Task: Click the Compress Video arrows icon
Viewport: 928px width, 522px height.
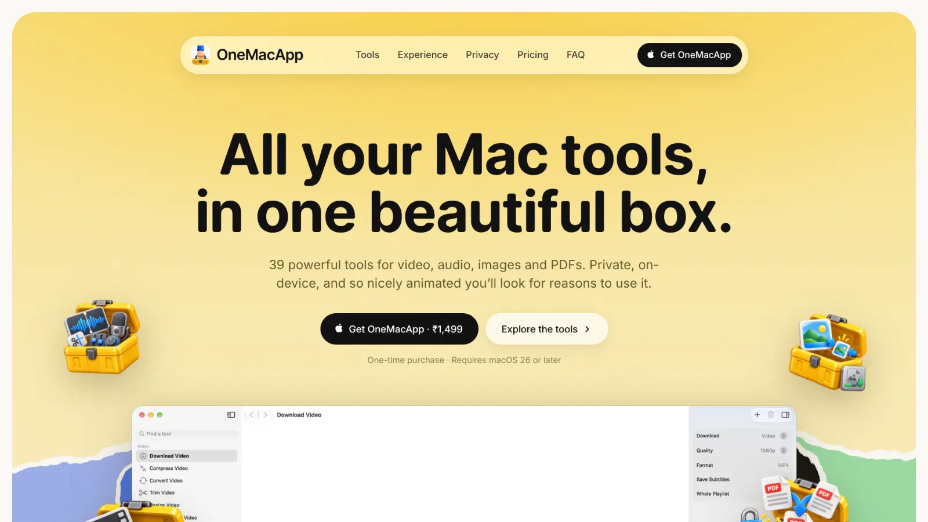Action: tap(143, 468)
